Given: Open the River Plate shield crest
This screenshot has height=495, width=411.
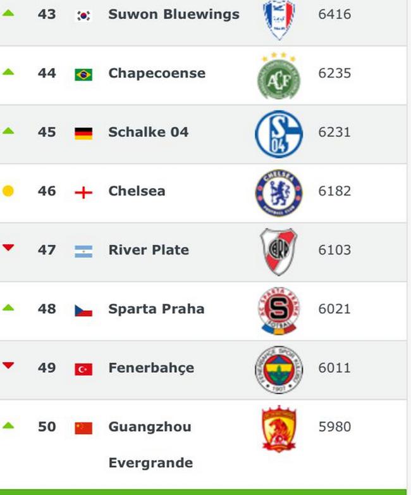Looking at the screenshot, I should tap(279, 252).
